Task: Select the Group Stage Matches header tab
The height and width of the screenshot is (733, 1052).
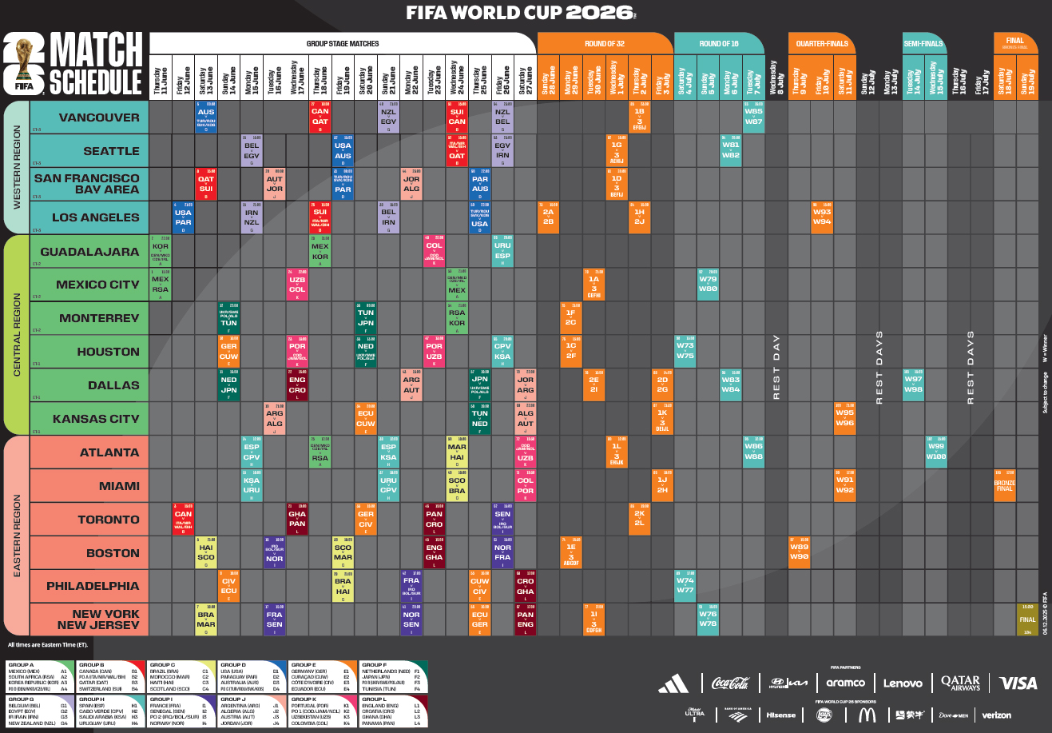Action: coord(342,44)
